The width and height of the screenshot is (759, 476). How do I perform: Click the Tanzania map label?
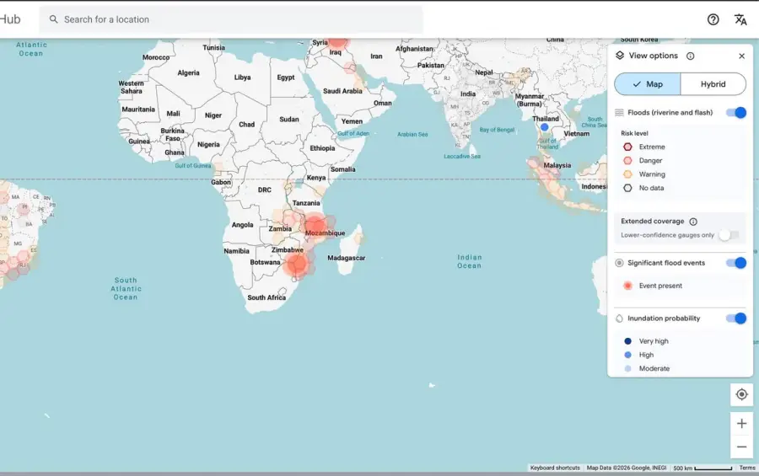(x=306, y=203)
